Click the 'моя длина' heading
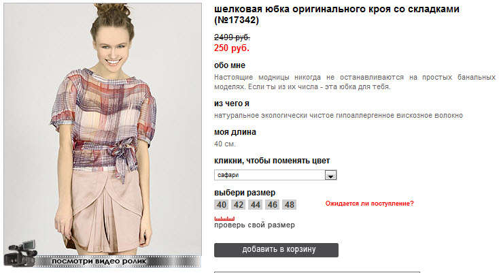This screenshot has width=499, height=273. pyautogui.click(x=235, y=132)
